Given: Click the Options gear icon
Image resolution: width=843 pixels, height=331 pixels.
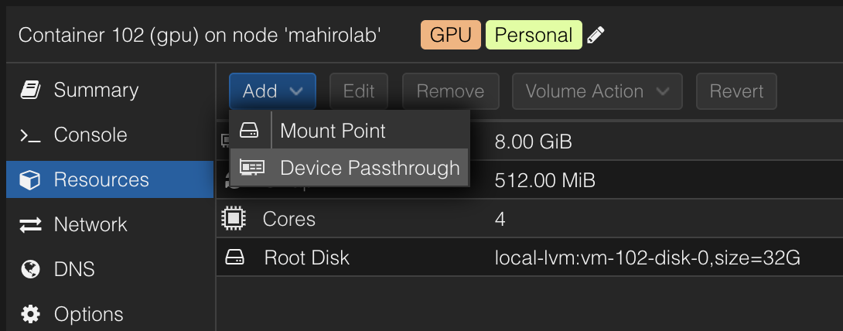Looking at the screenshot, I should (x=31, y=314).
